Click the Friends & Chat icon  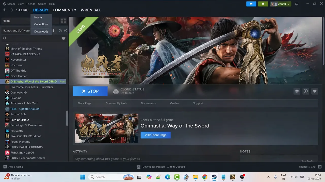pos(320,167)
